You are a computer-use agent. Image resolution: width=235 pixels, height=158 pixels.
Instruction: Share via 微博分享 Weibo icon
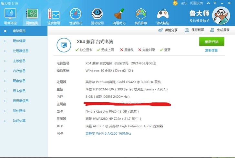(160, 30)
